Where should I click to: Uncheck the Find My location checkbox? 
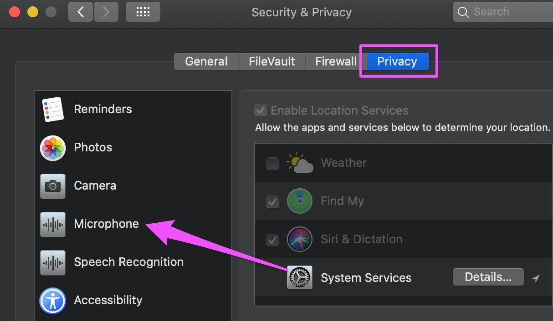272,201
